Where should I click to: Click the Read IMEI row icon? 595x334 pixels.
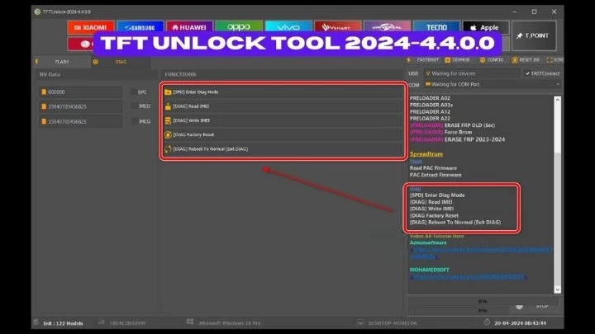[168, 106]
